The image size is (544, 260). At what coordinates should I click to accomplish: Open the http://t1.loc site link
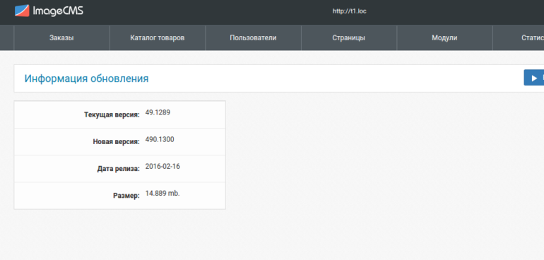(350, 11)
